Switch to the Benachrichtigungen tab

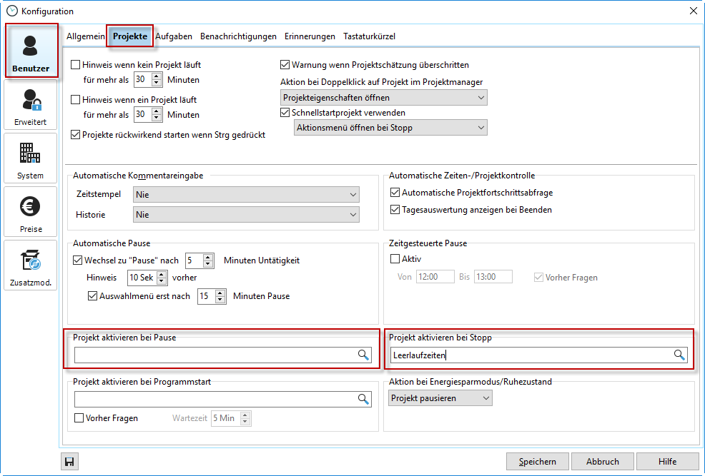pyautogui.click(x=238, y=36)
